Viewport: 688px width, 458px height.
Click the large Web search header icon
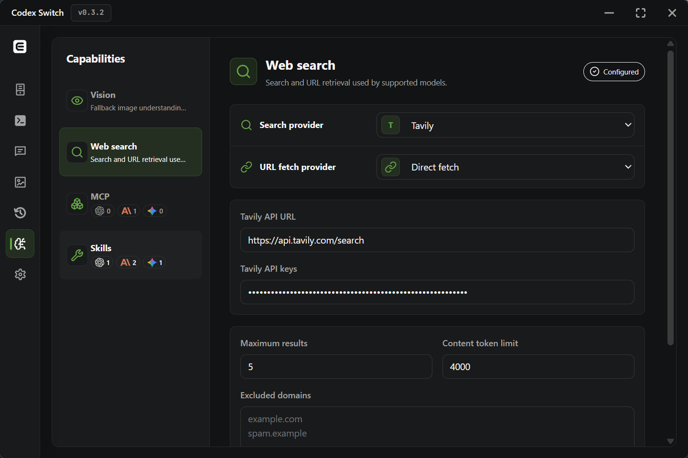tap(243, 72)
